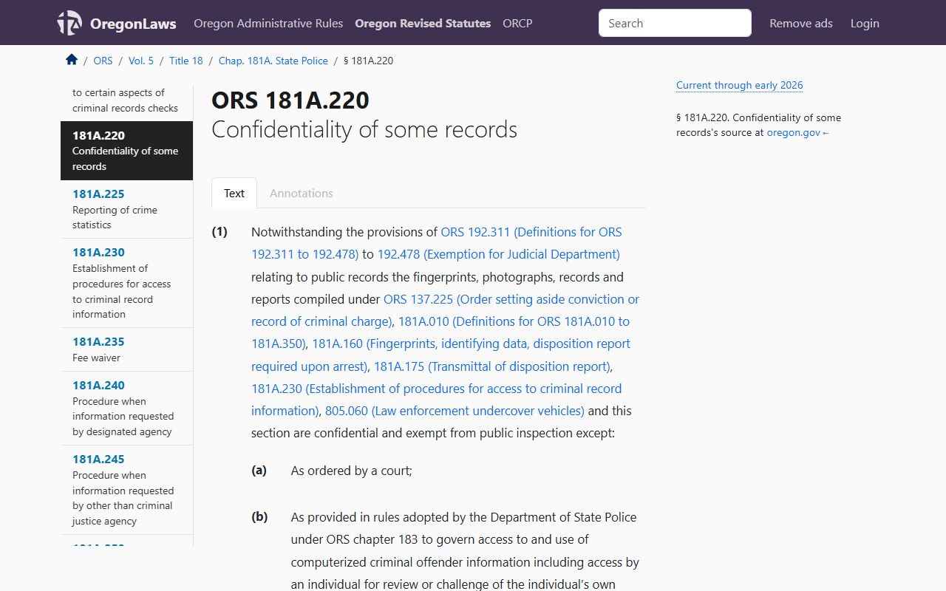Image resolution: width=946 pixels, height=591 pixels.
Task: Open ORS 192.311 Definitions link
Action: pyautogui.click(x=437, y=243)
